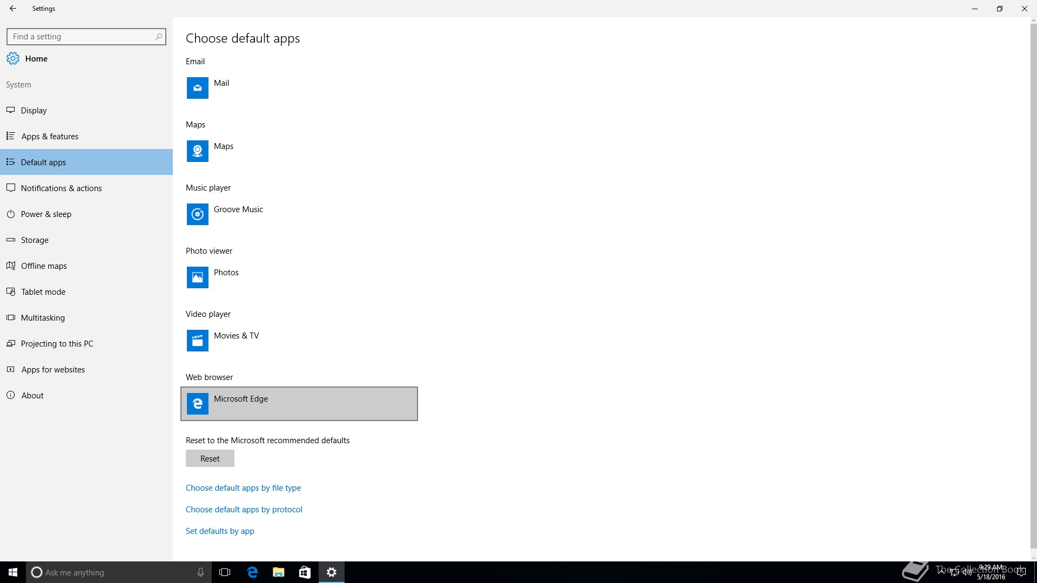This screenshot has width=1037, height=583.
Task: Open Set defaults by app
Action: [220, 531]
